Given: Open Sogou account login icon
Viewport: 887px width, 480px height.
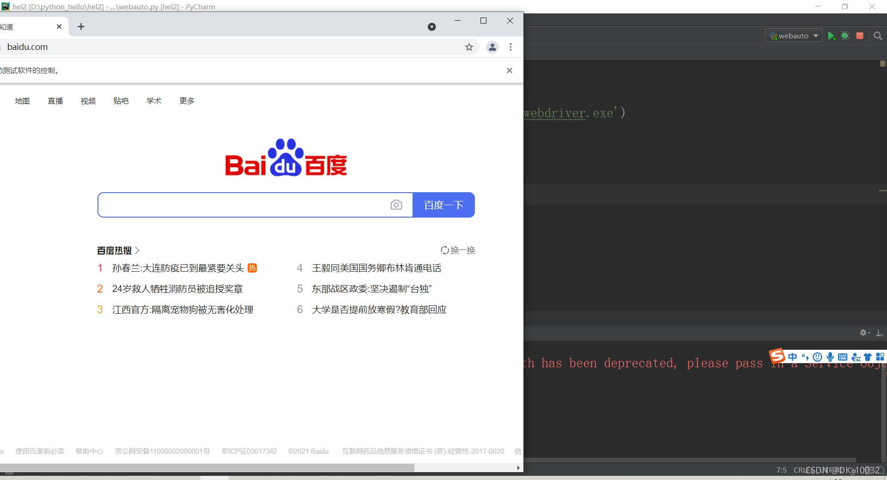Looking at the screenshot, I should coord(856,357).
